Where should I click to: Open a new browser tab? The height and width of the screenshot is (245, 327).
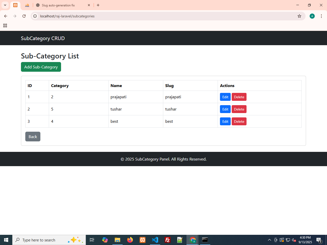click(98, 5)
